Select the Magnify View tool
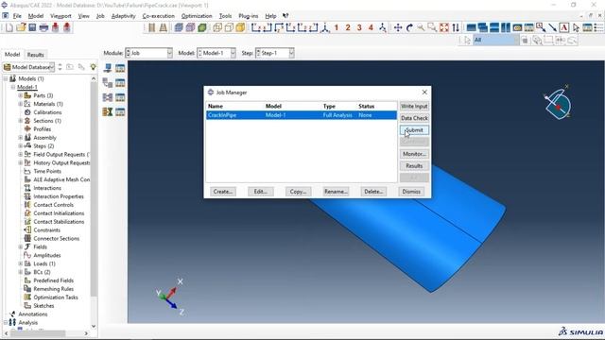Image resolution: width=605 pixels, height=340 pixels. (x=421, y=27)
